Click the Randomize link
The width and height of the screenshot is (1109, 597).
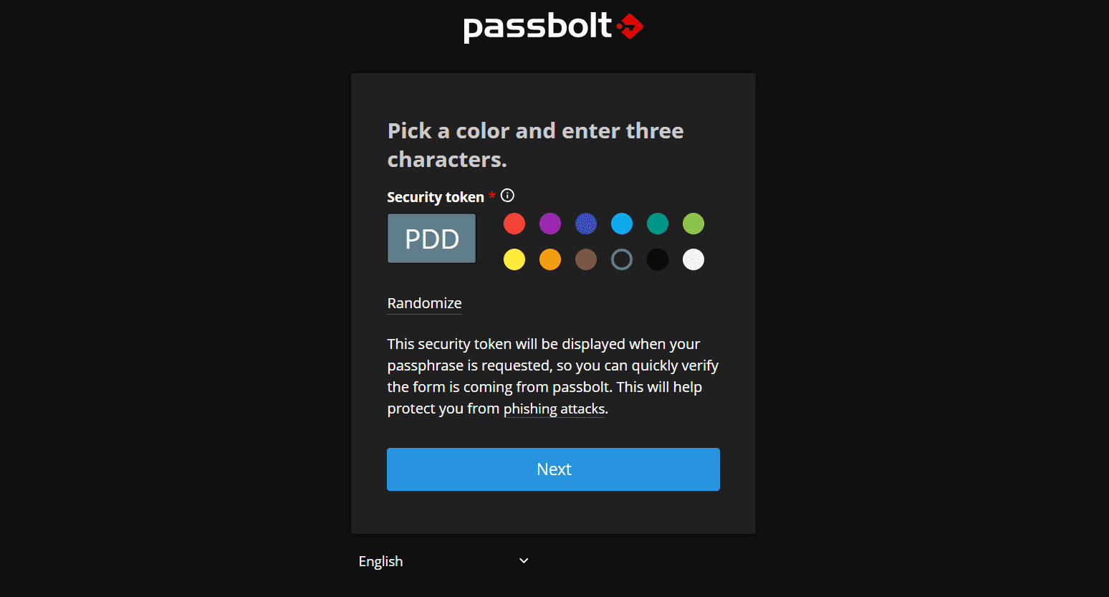pyautogui.click(x=424, y=303)
